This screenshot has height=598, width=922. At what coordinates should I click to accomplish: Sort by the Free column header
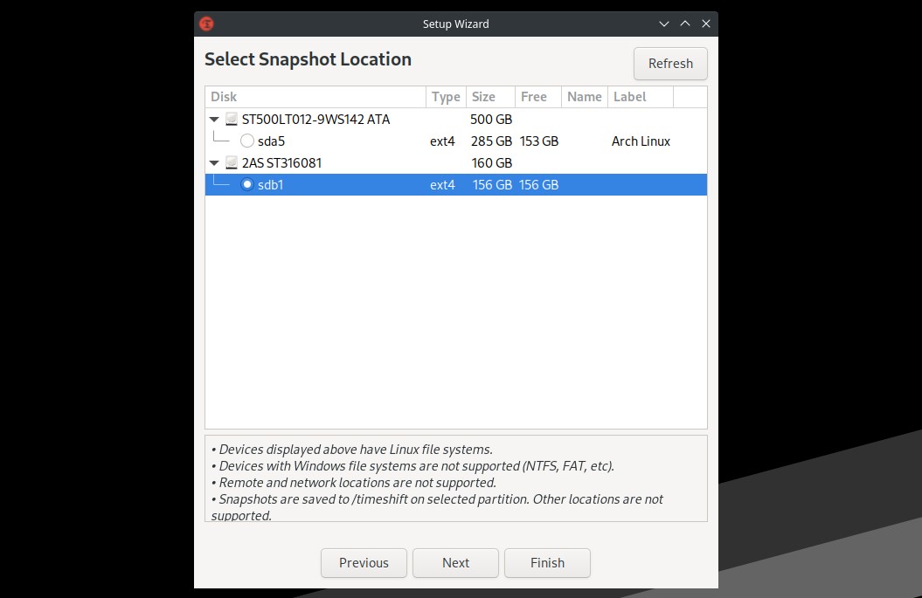[x=538, y=97]
